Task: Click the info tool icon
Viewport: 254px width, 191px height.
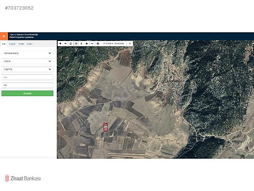Action: coord(81,43)
